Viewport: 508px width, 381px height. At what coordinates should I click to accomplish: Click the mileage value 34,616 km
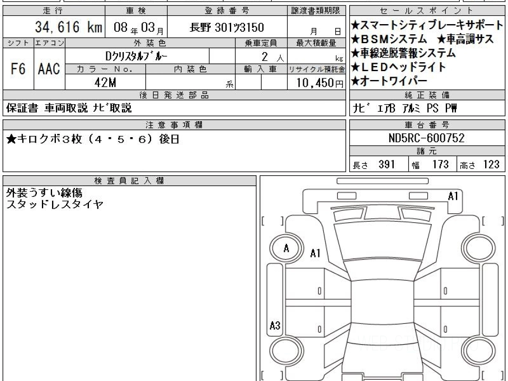coord(69,28)
